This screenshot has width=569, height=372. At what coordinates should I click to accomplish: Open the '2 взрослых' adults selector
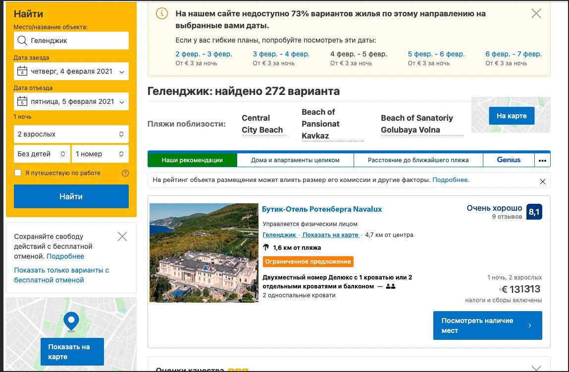point(71,134)
